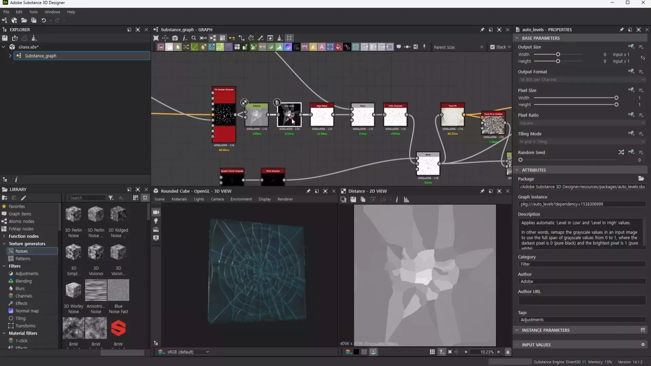
Task: Fit graph to view with the frame icon
Action: tap(156, 38)
